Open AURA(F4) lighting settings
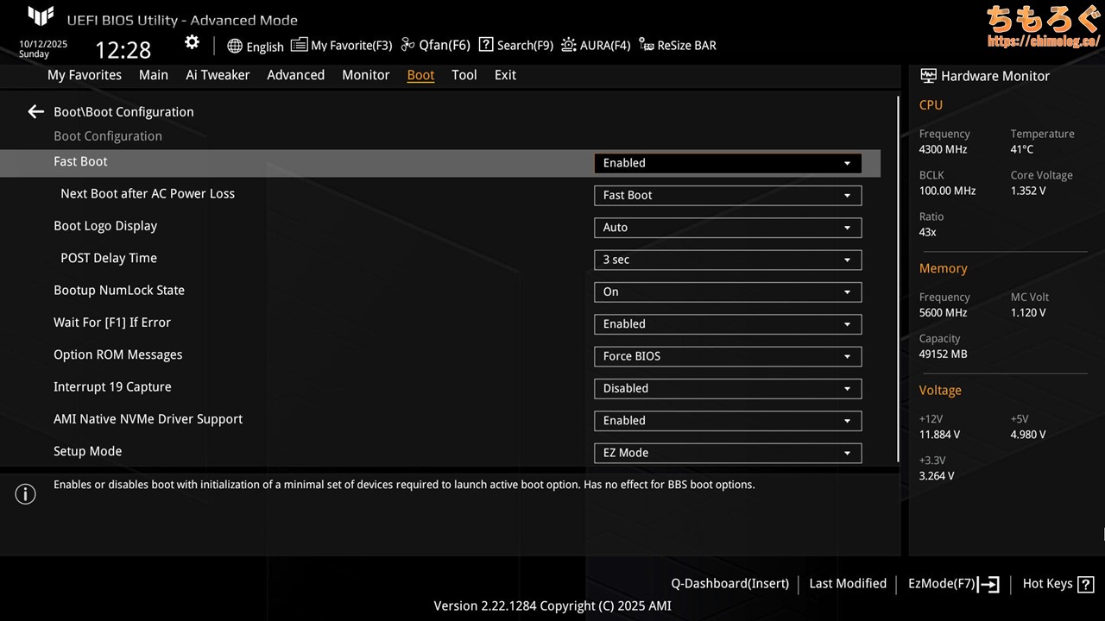Image resolution: width=1105 pixels, height=621 pixels. pos(596,46)
